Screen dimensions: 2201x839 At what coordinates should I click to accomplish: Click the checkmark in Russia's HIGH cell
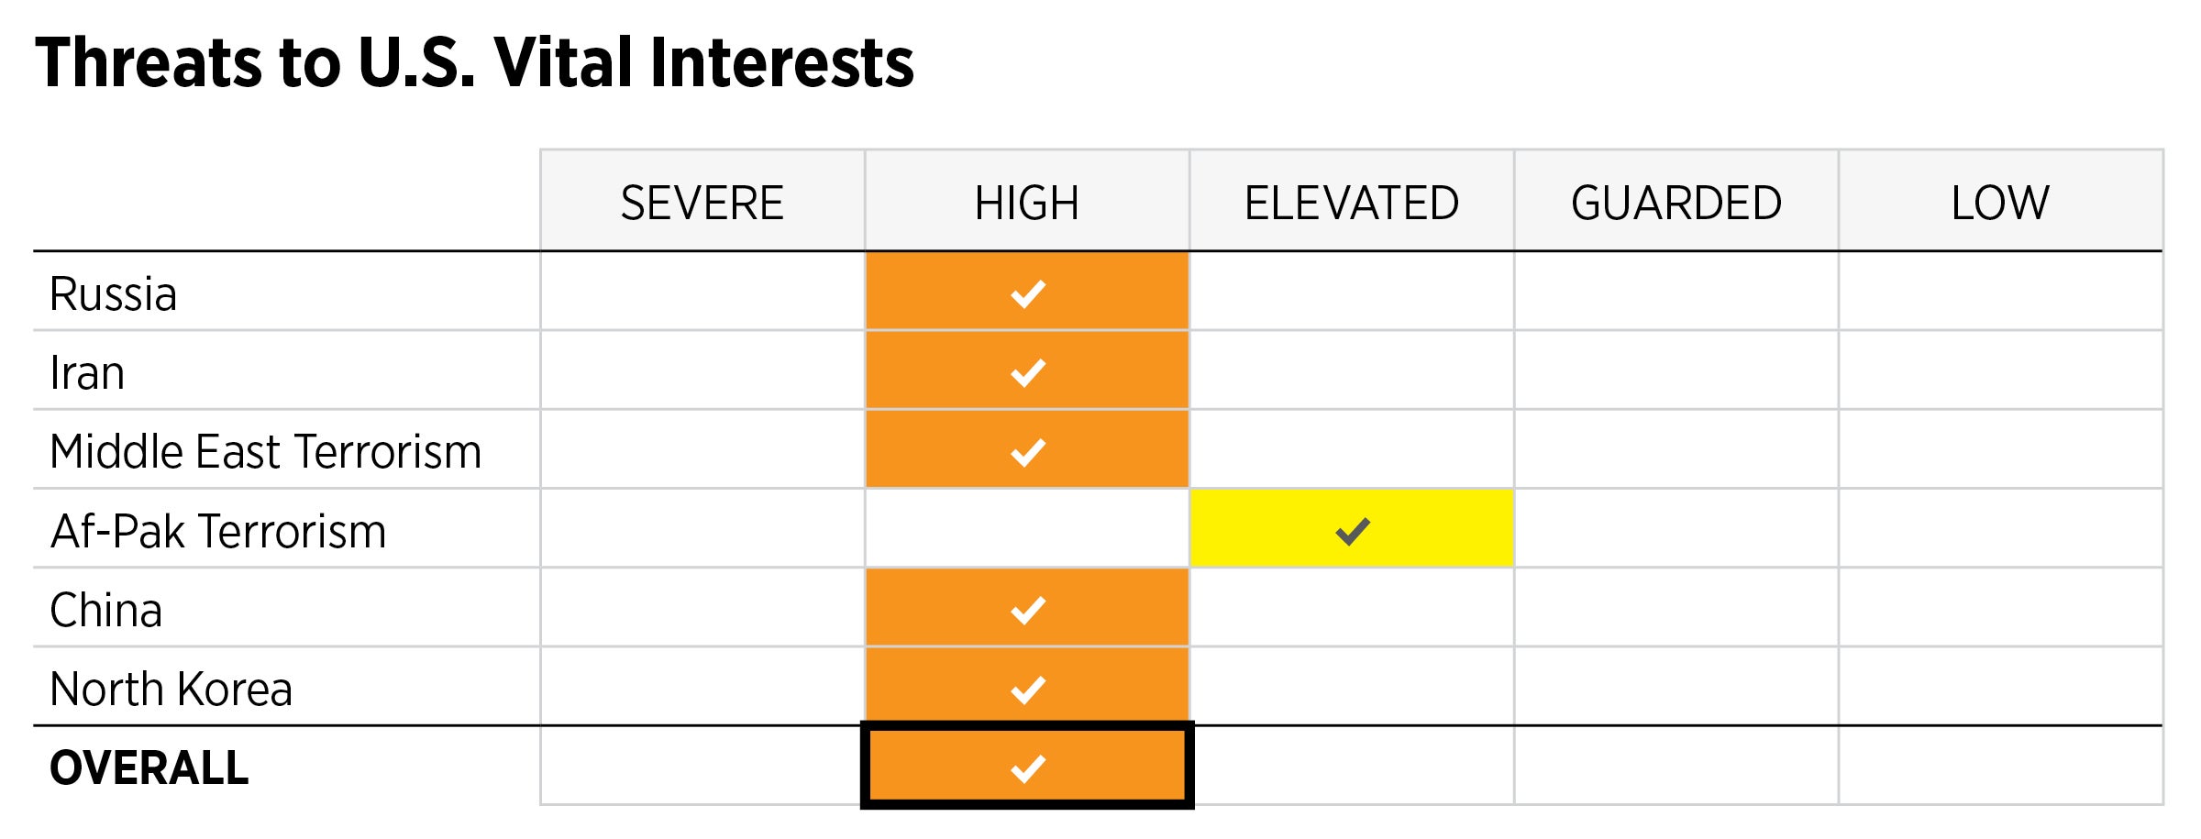point(1027,294)
